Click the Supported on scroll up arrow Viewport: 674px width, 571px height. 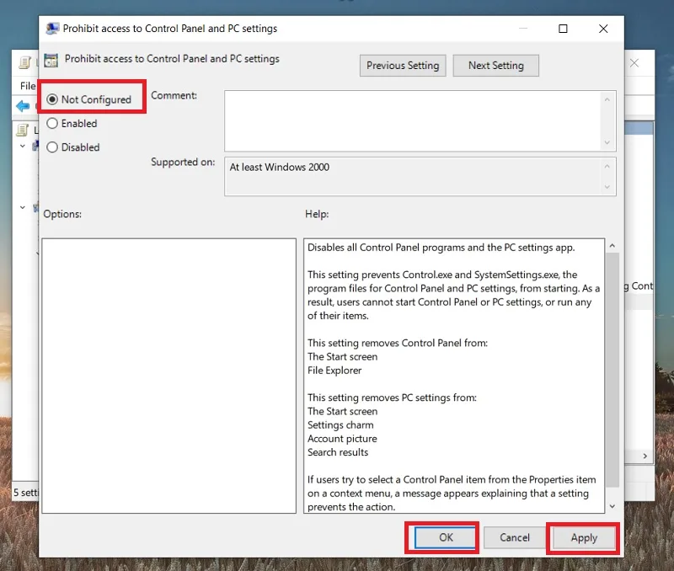point(607,166)
